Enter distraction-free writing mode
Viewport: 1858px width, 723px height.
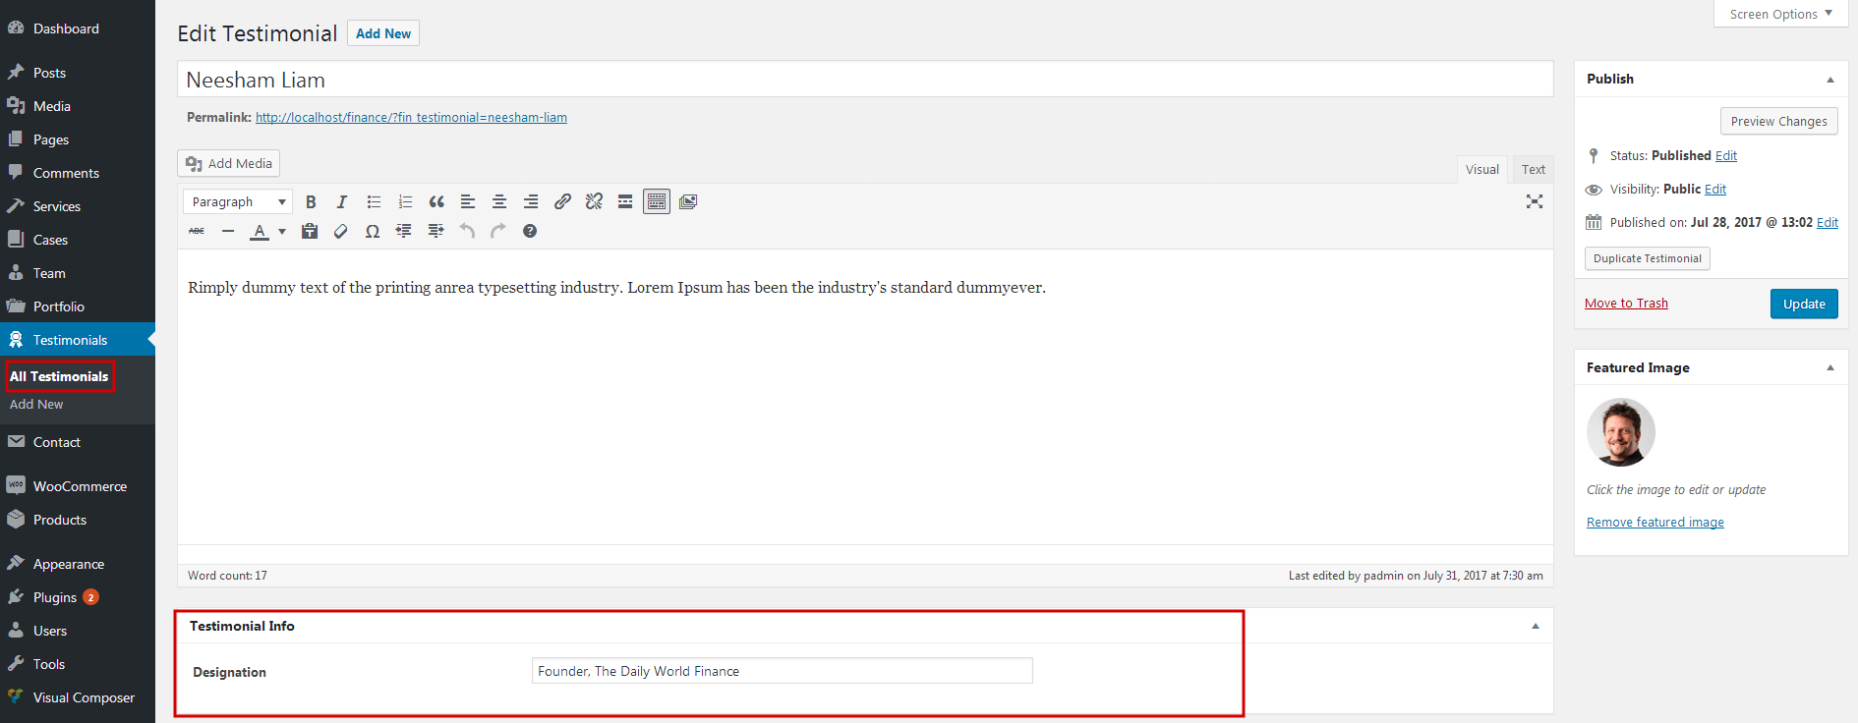1535,201
